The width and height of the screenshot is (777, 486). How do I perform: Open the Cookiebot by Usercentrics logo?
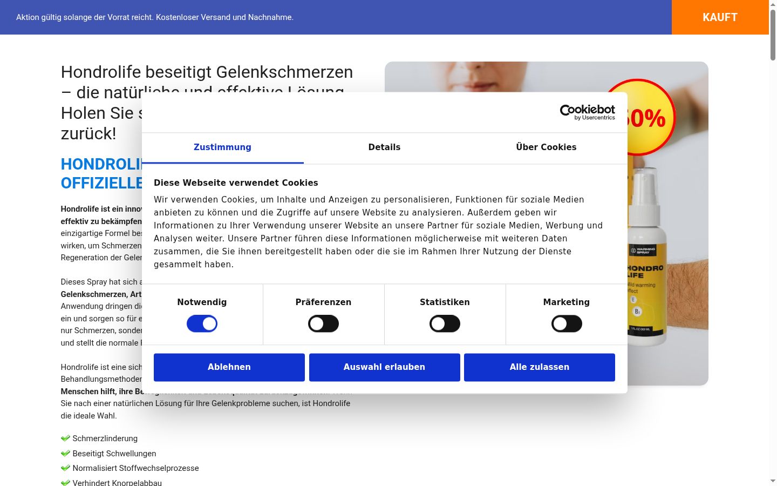click(x=587, y=112)
